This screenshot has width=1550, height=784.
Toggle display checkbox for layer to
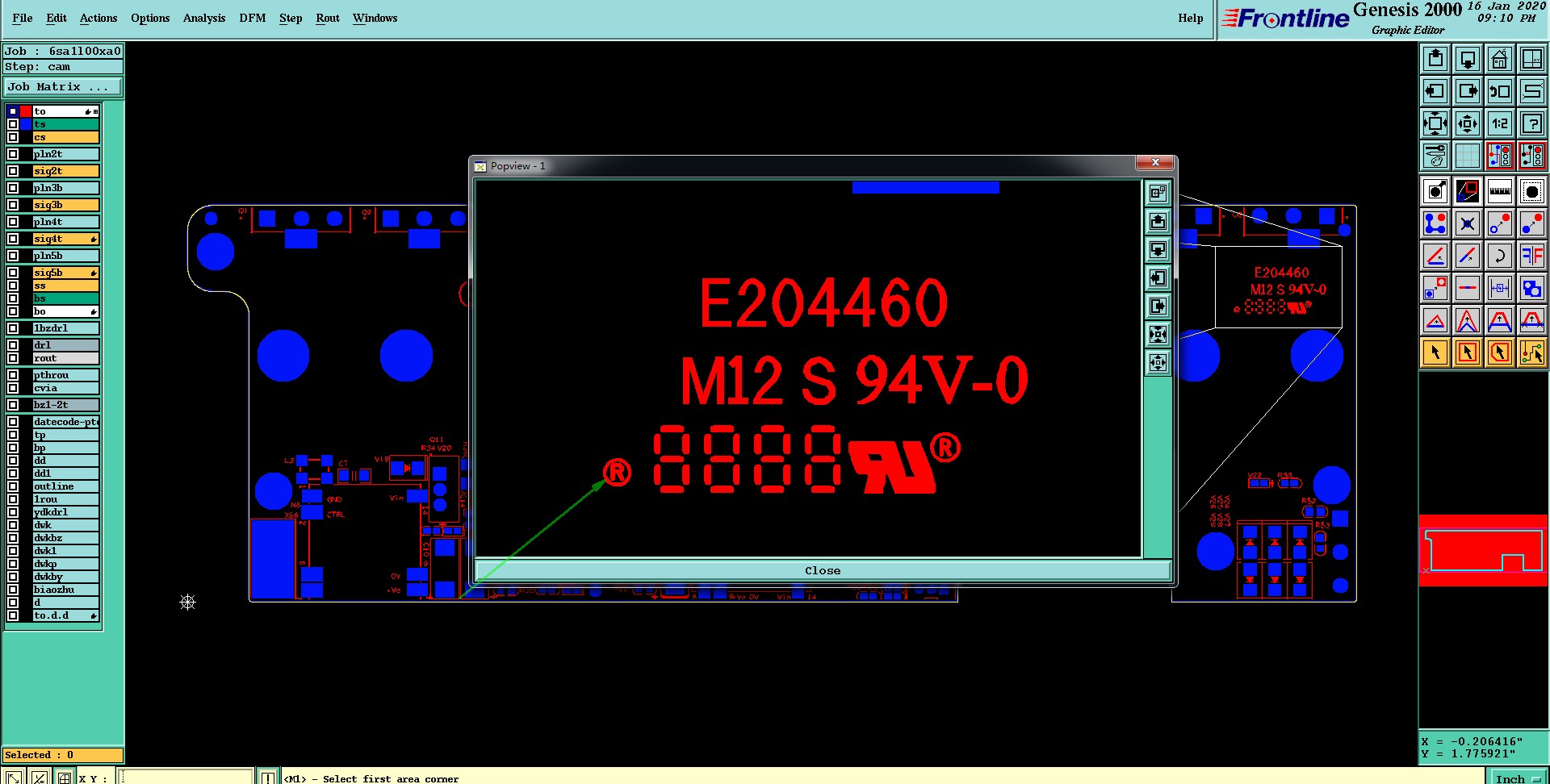[13, 111]
